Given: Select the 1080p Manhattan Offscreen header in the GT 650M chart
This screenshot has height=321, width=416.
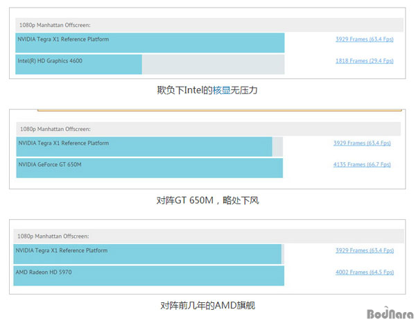Looking at the screenshot, I should click(209, 129).
